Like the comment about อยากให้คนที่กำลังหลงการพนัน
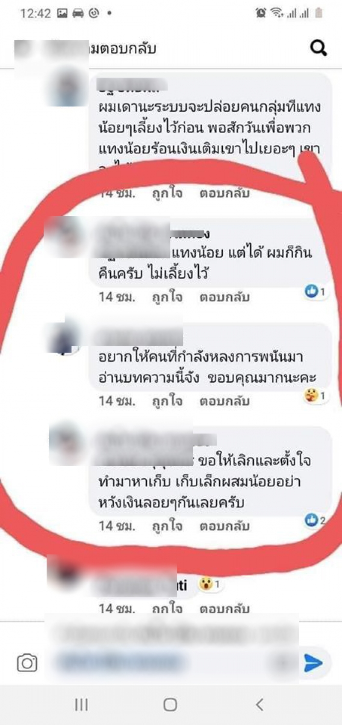Screen dimensions: 342x725 pos(167,401)
